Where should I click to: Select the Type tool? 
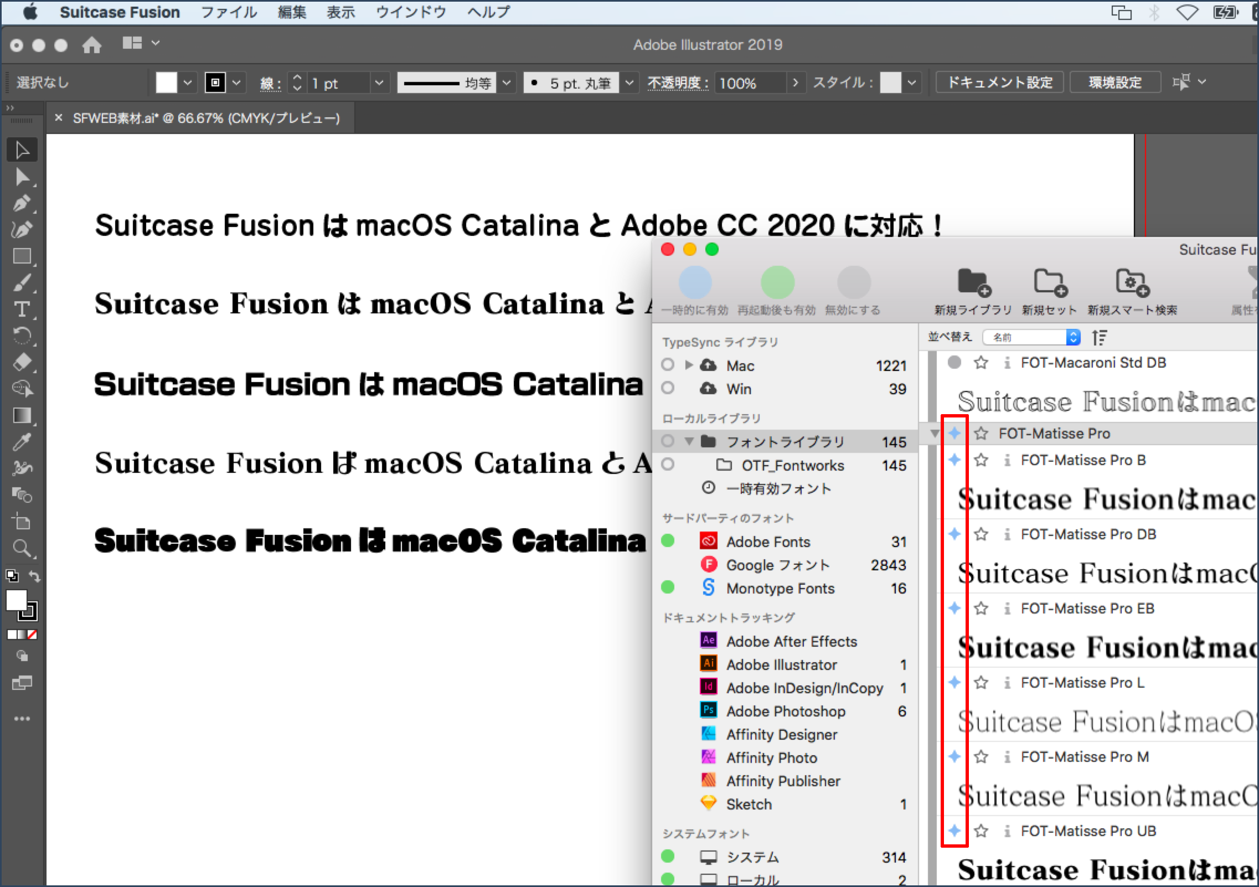[22, 309]
